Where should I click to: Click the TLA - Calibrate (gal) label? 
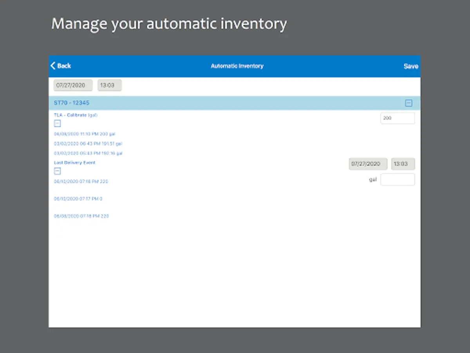(x=75, y=115)
